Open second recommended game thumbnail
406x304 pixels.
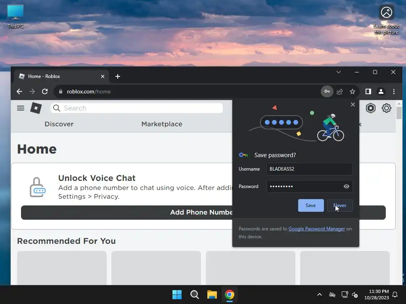[x=156, y=268]
